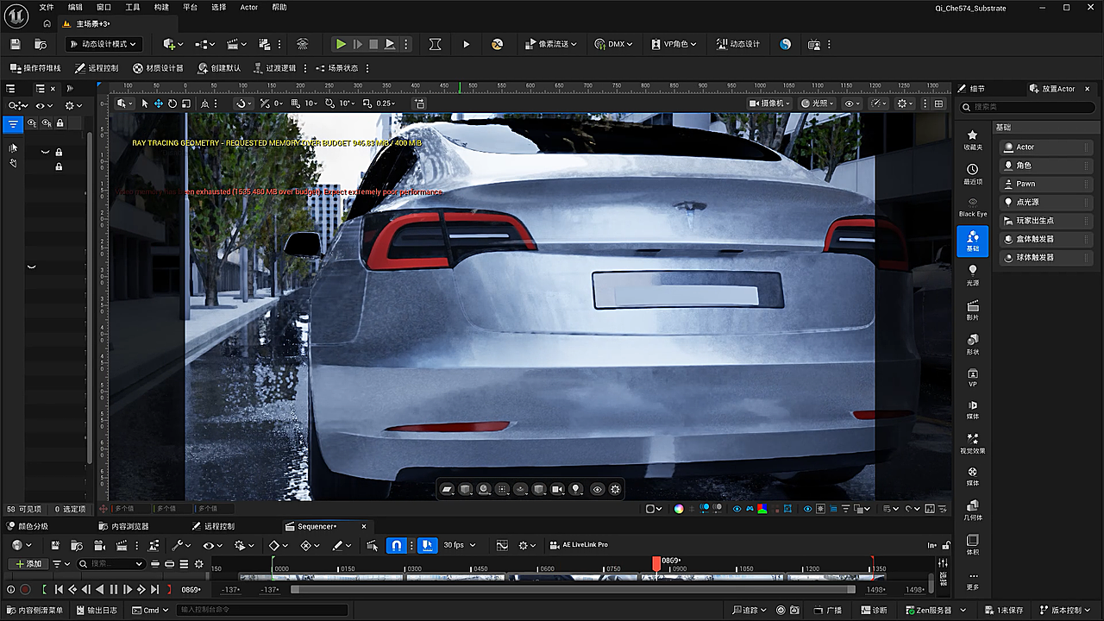Screen dimensions: 1104x621
Task: Click the timeline play arrow toolbar icon
Action: (467, 44)
